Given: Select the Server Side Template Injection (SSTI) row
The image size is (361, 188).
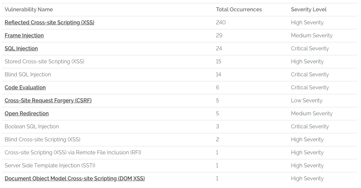Looking at the screenshot, I should tap(50, 166).
